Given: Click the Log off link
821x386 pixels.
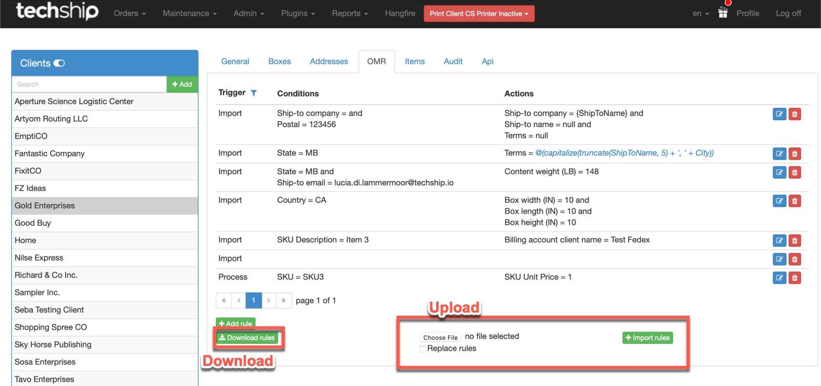Looking at the screenshot, I should pyautogui.click(x=788, y=13).
